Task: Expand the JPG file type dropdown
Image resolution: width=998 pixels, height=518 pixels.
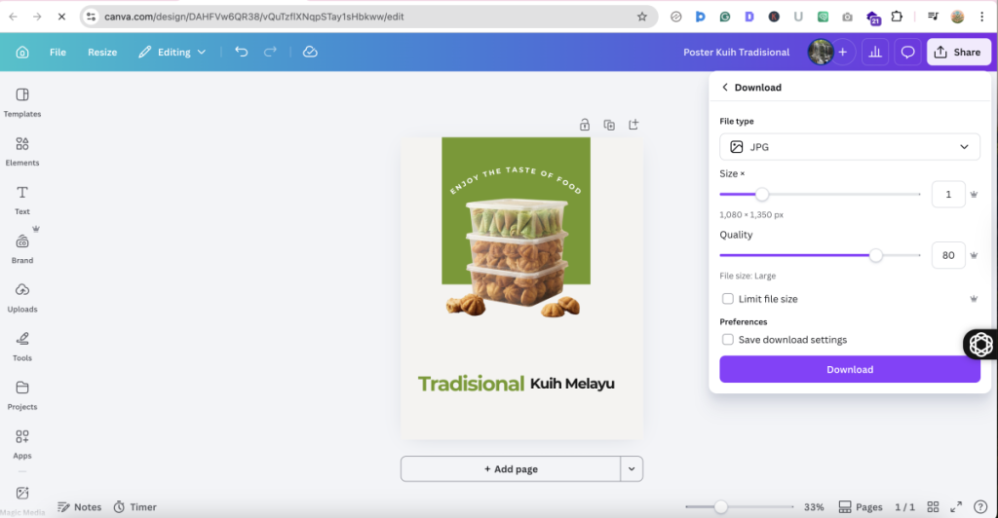Action: coord(850,147)
